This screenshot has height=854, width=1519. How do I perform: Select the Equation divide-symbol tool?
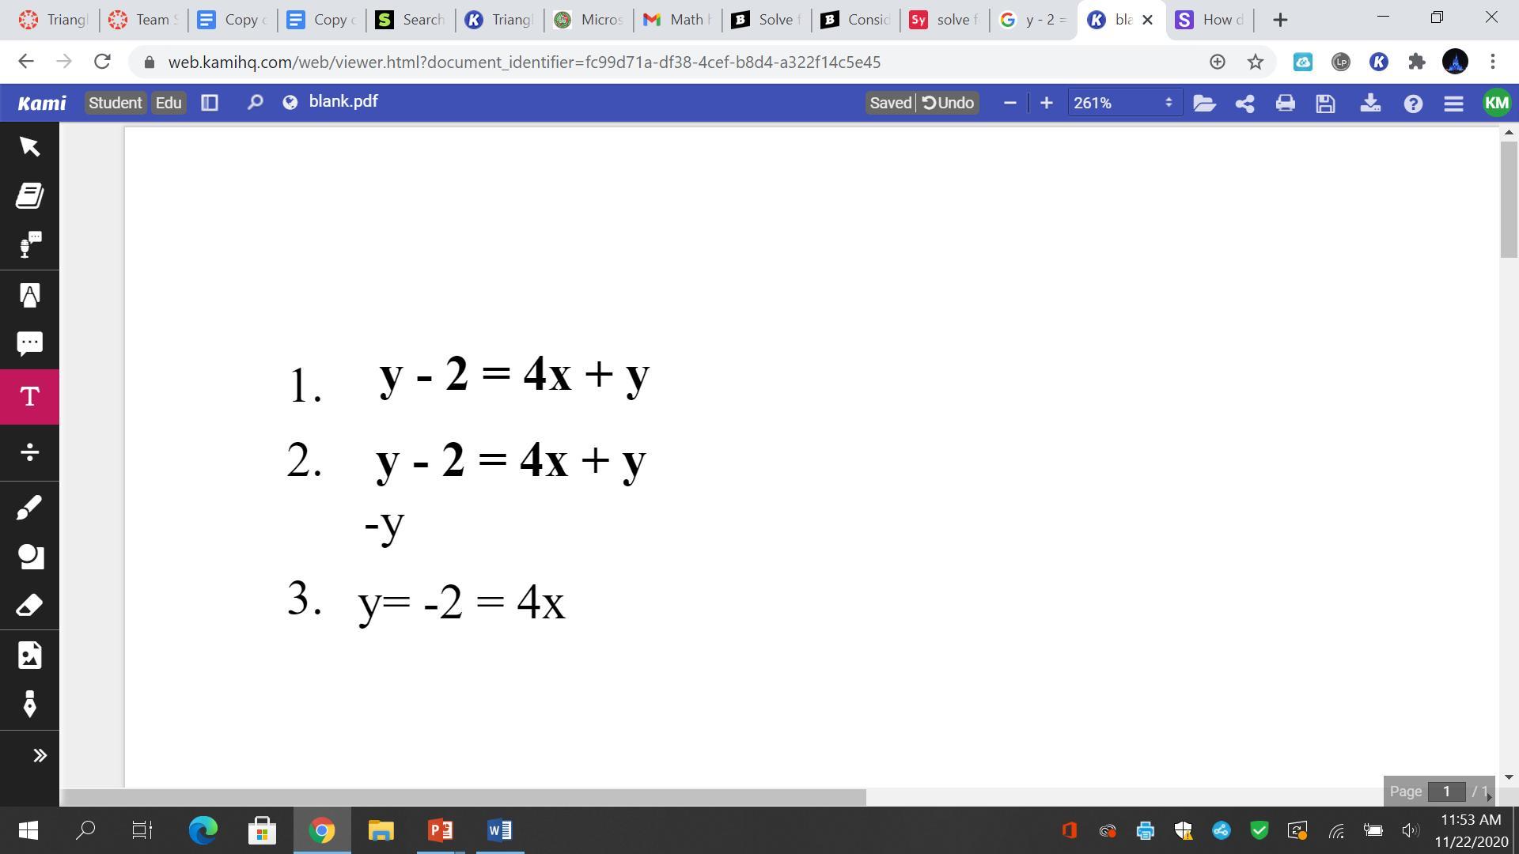[x=29, y=452]
